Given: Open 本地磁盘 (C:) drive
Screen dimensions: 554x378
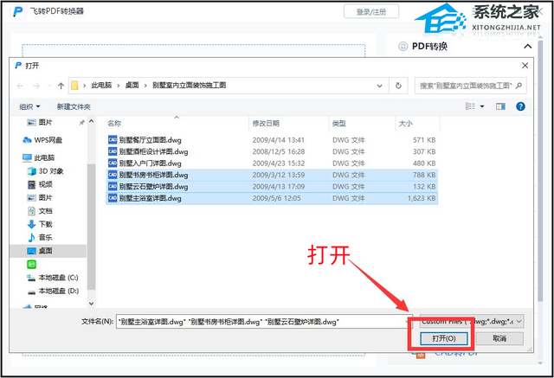Looking at the screenshot, I should [53, 278].
